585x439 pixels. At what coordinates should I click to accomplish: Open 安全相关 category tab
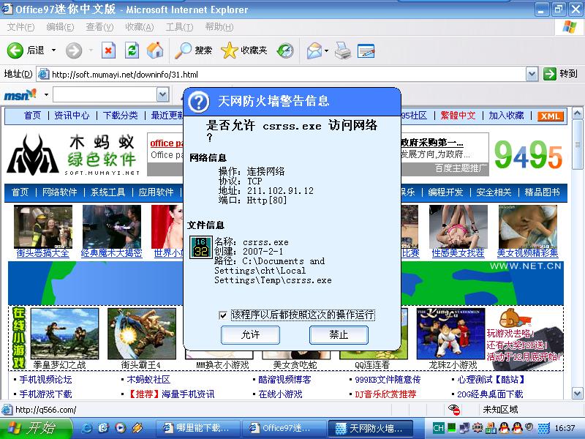[x=494, y=192]
